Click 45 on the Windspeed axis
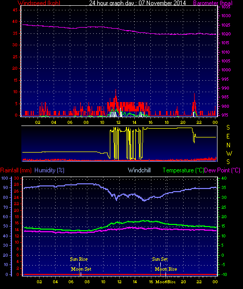The height and width of the screenshot is (289, 243). pos(15,10)
